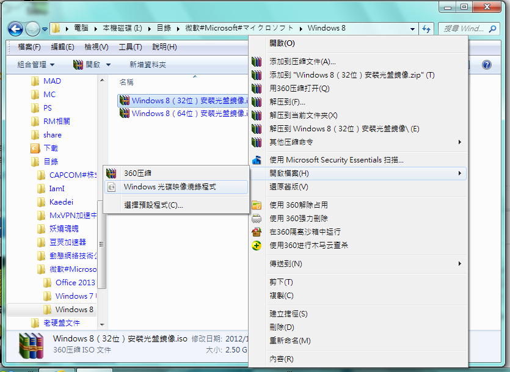The image size is (510, 372).
Task: Click the 在360隔离沙箱中运行 icon
Action: (257, 232)
